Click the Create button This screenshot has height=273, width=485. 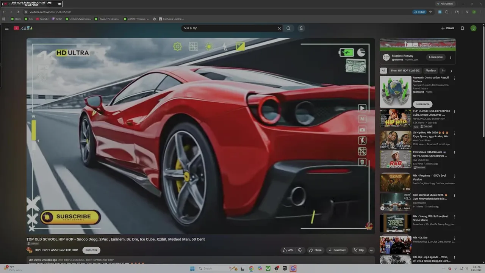tap(447, 28)
